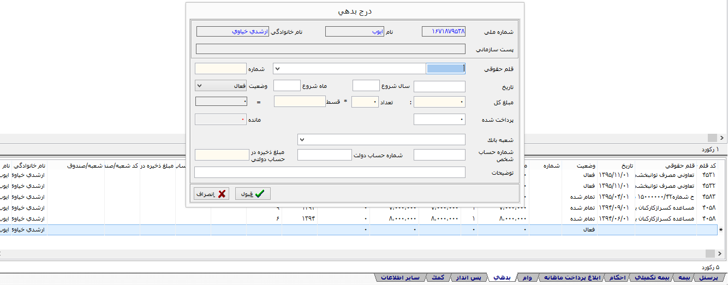Click the کد قلم column header
This screenshot has width=728, height=285.
pos(707,165)
